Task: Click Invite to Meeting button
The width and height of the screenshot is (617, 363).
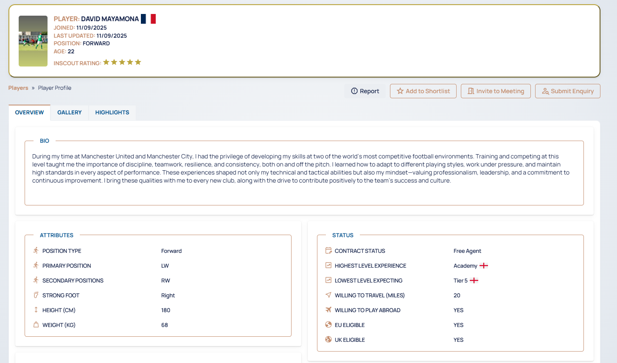Action: point(496,91)
